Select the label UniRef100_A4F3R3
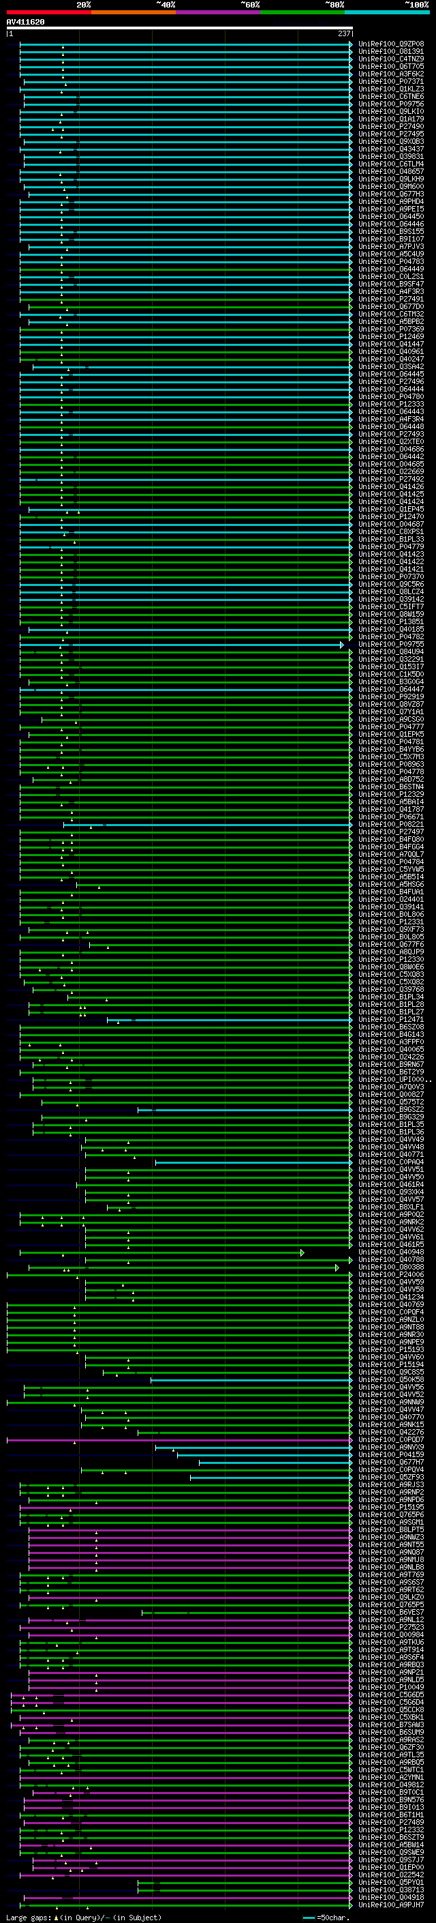Screen dimensions: 436x1923 (391, 292)
